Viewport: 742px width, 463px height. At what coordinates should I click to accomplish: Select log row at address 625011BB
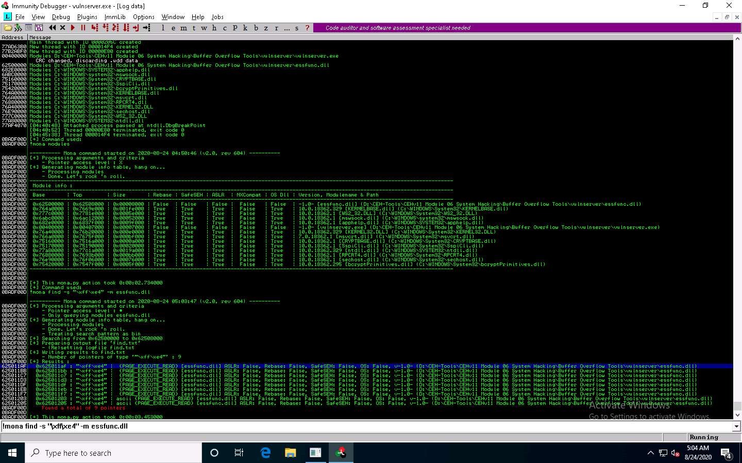tap(366, 371)
